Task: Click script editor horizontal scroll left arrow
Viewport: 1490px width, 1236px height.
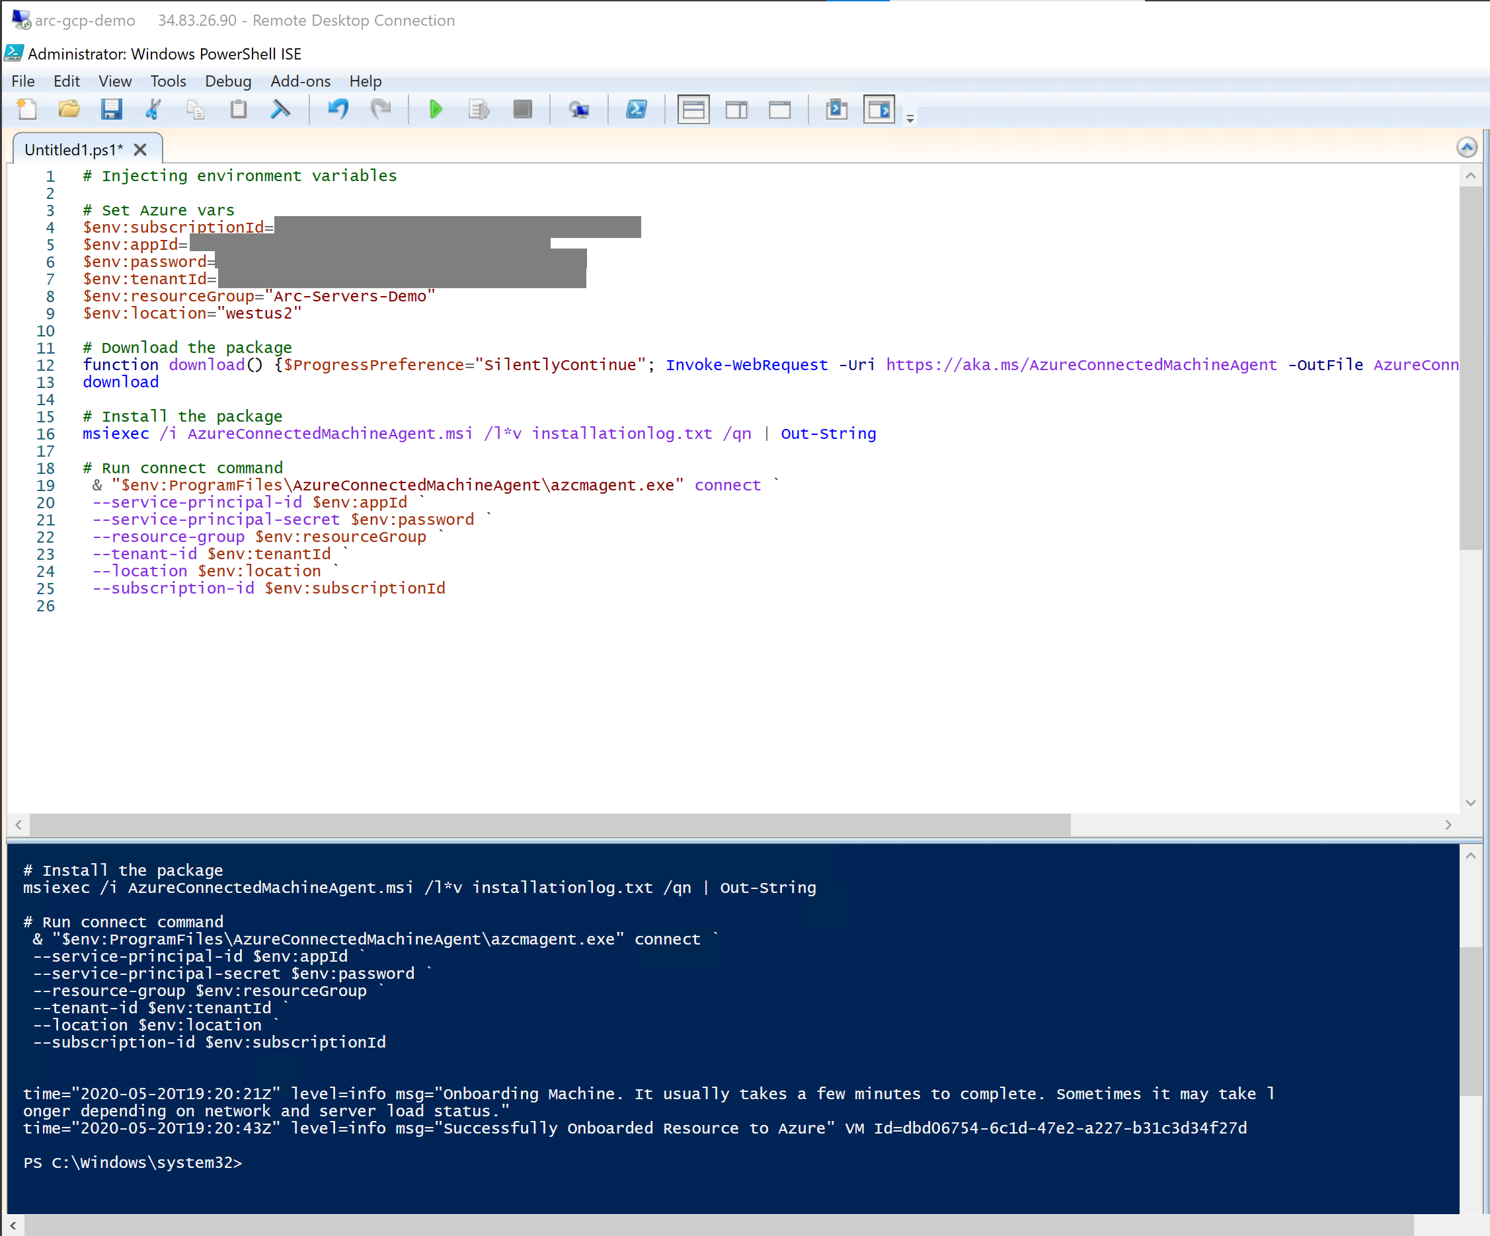Action: [19, 824]
